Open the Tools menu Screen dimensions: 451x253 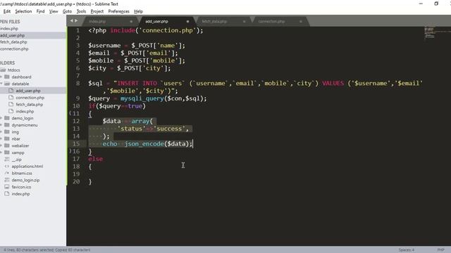[x=81, y=11]
